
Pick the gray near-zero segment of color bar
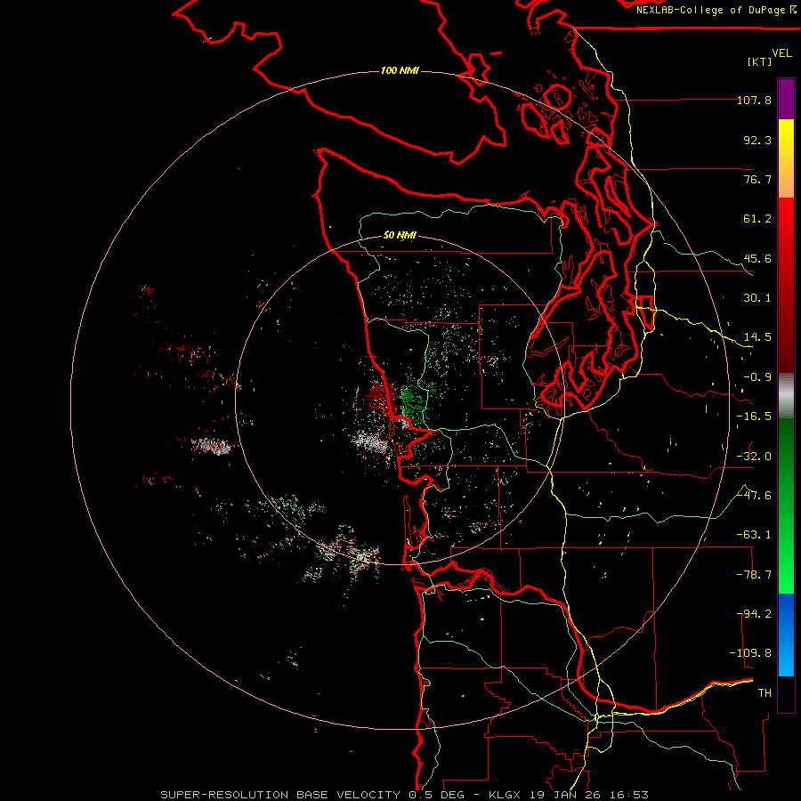click(x=786, y=396)
